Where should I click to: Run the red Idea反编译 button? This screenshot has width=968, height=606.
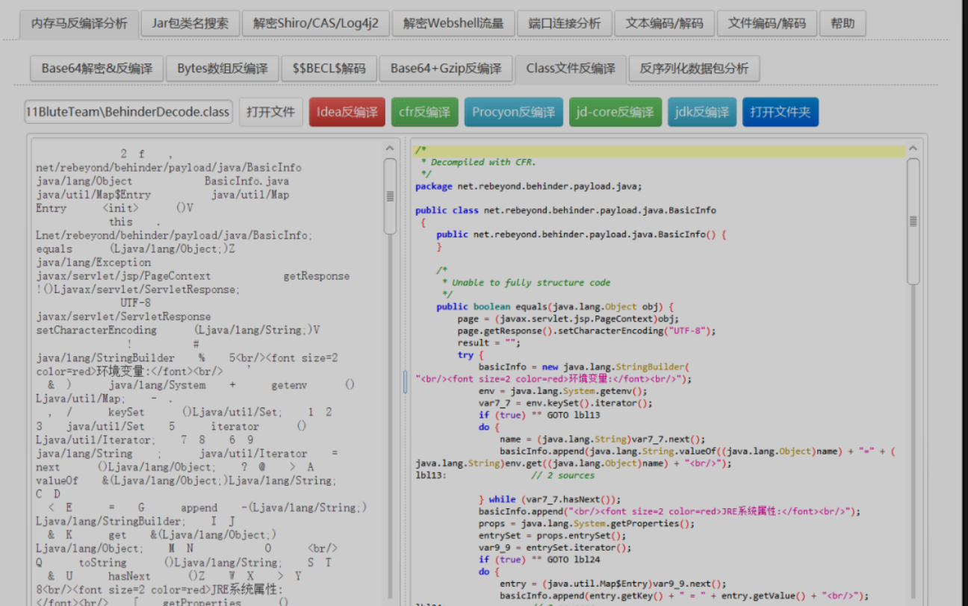pyautogui.click(x=347, y=112)
